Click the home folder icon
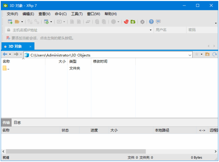Image resolution: width=219 pixels, height=162 pixels. click(207, 54)
